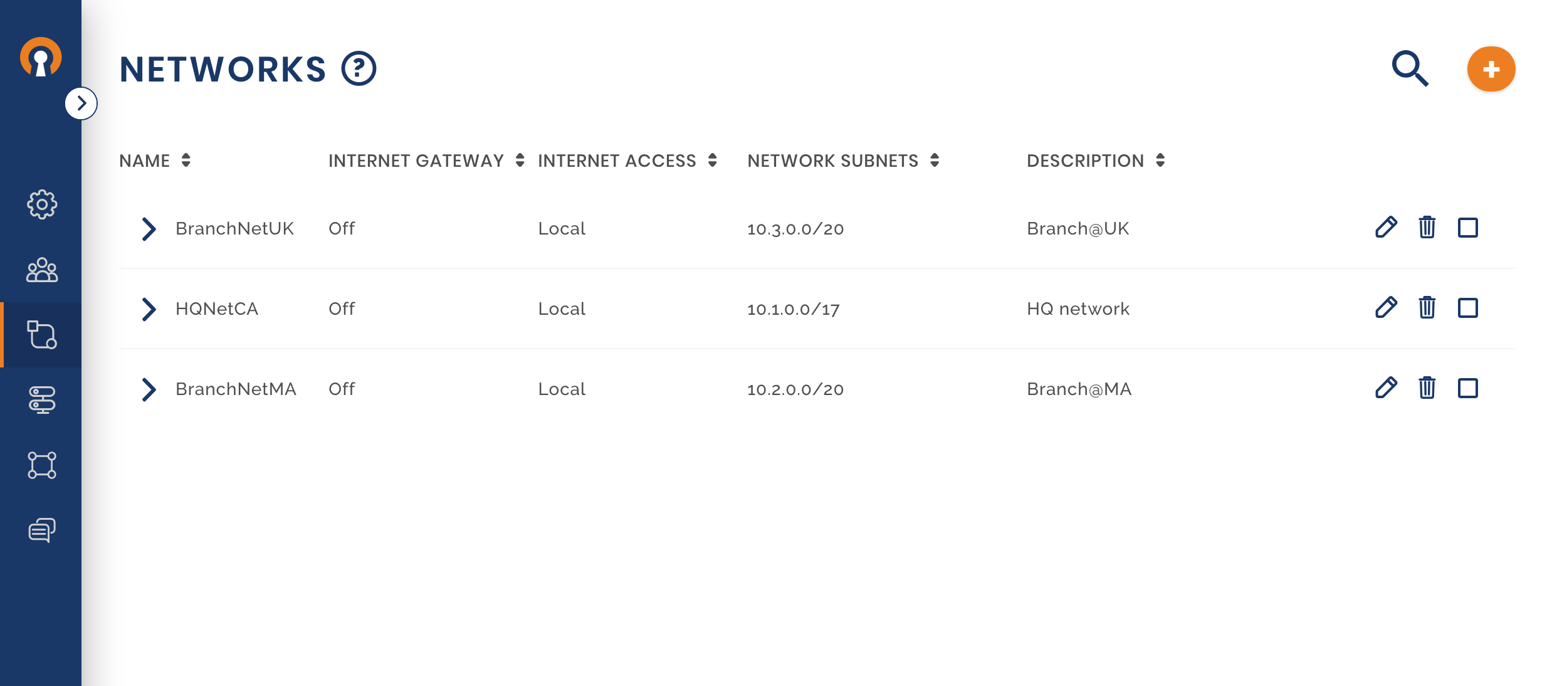Expand the BranchNetMA network row

(149, 389)
